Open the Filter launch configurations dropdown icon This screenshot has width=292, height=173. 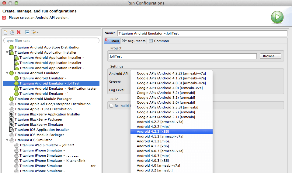coord(35,32)
